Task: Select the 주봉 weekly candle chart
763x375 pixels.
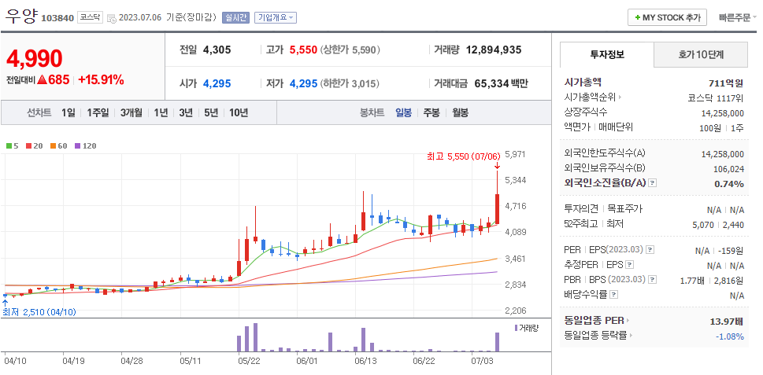Action: 432,112
